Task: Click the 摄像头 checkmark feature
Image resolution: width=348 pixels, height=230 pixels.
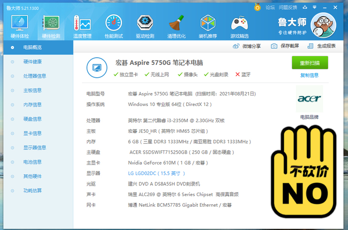Action: point(187,74)
